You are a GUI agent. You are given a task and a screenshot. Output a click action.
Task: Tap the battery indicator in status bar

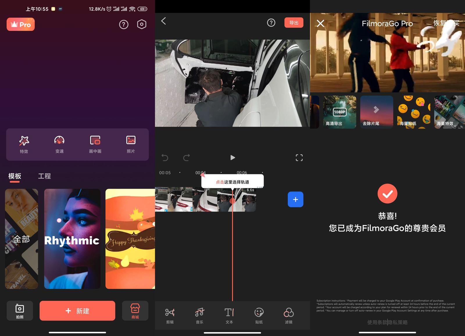(x=142, y=9)
